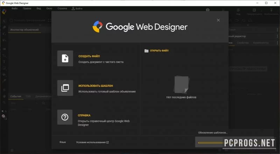
Task: Select the Selection arrow tool in left toolbar
Action: coord(4,21)
